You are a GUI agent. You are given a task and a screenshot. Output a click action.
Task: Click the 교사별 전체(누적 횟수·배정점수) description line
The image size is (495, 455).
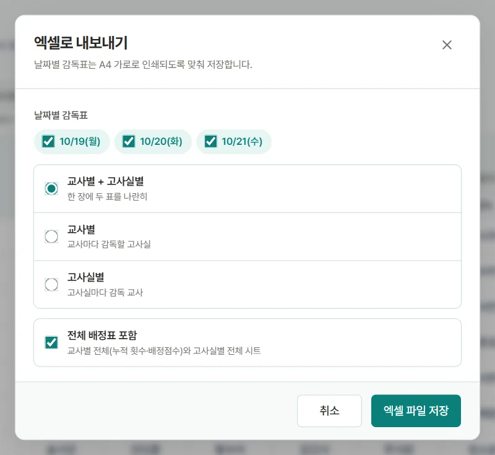(164, 350)
